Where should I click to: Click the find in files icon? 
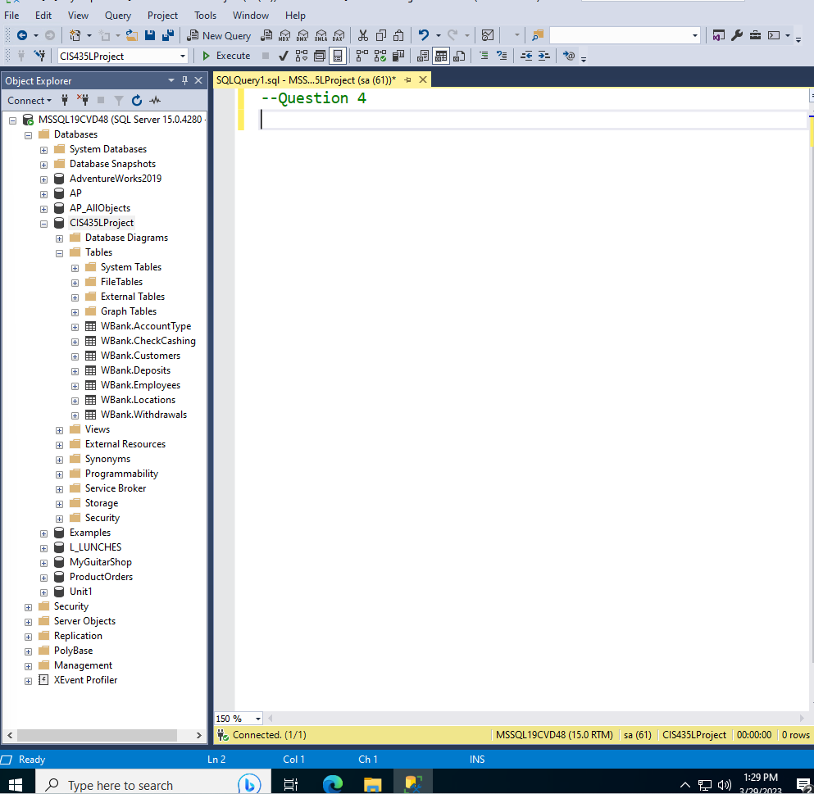tap(537, 35)
